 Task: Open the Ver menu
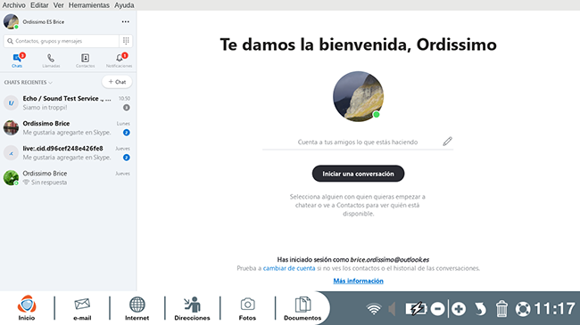[x=58, y=5]
